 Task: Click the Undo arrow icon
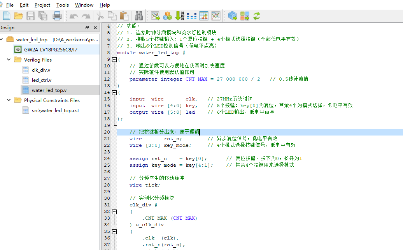click(74, 16)
